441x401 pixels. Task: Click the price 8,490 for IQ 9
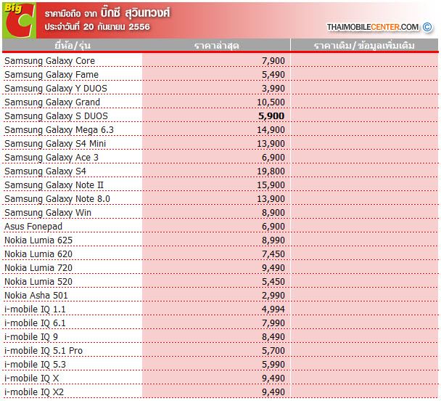(273, 337)
